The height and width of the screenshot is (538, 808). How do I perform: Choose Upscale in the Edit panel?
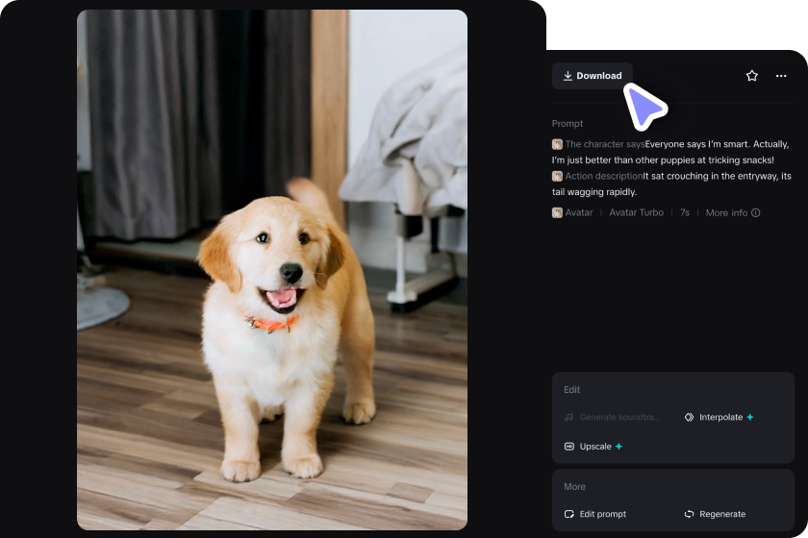pos(593,447)
